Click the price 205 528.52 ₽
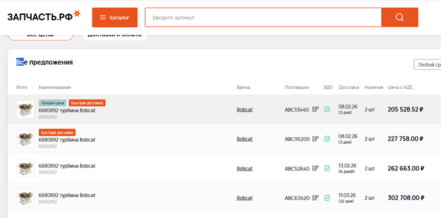The image size is (441, 218). (x=405, y=110)
